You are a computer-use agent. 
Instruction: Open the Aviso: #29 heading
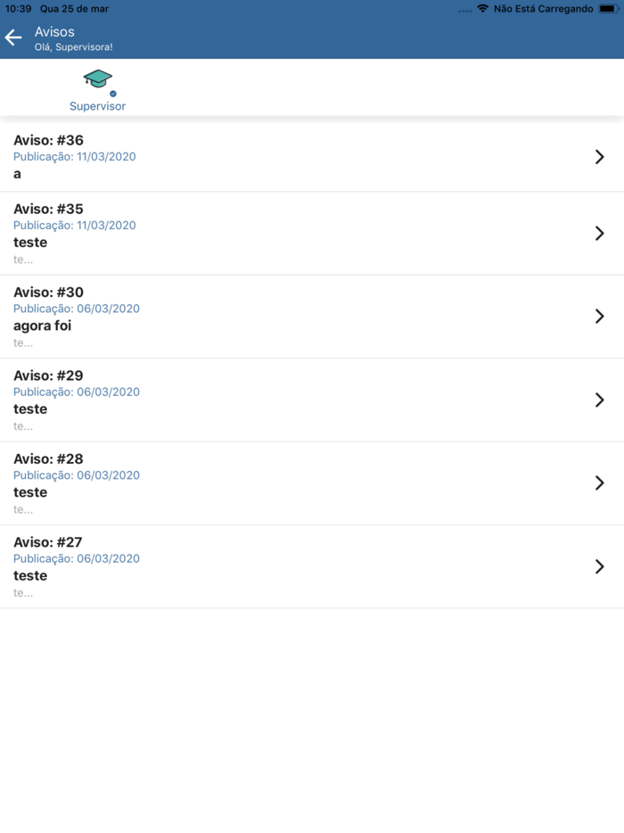pyautogui.click(x=48, y=375)
